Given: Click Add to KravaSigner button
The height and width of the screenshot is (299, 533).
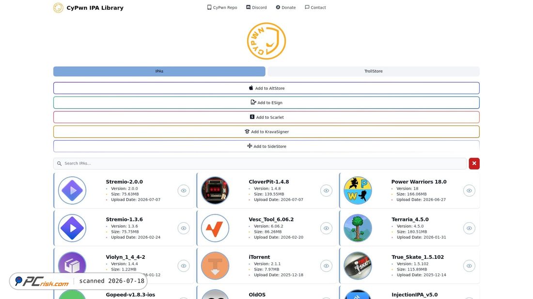Looking at the screenshot, I should click(x=266, y=132).
